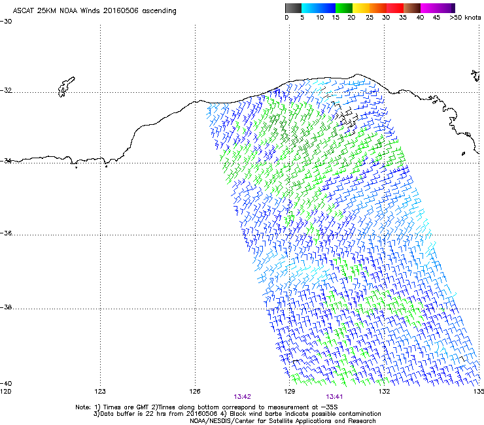Click the note 'Black wind barbs indicate possible contamination'
The width and height of the screenshot is (484, 425).
point(305,414)
